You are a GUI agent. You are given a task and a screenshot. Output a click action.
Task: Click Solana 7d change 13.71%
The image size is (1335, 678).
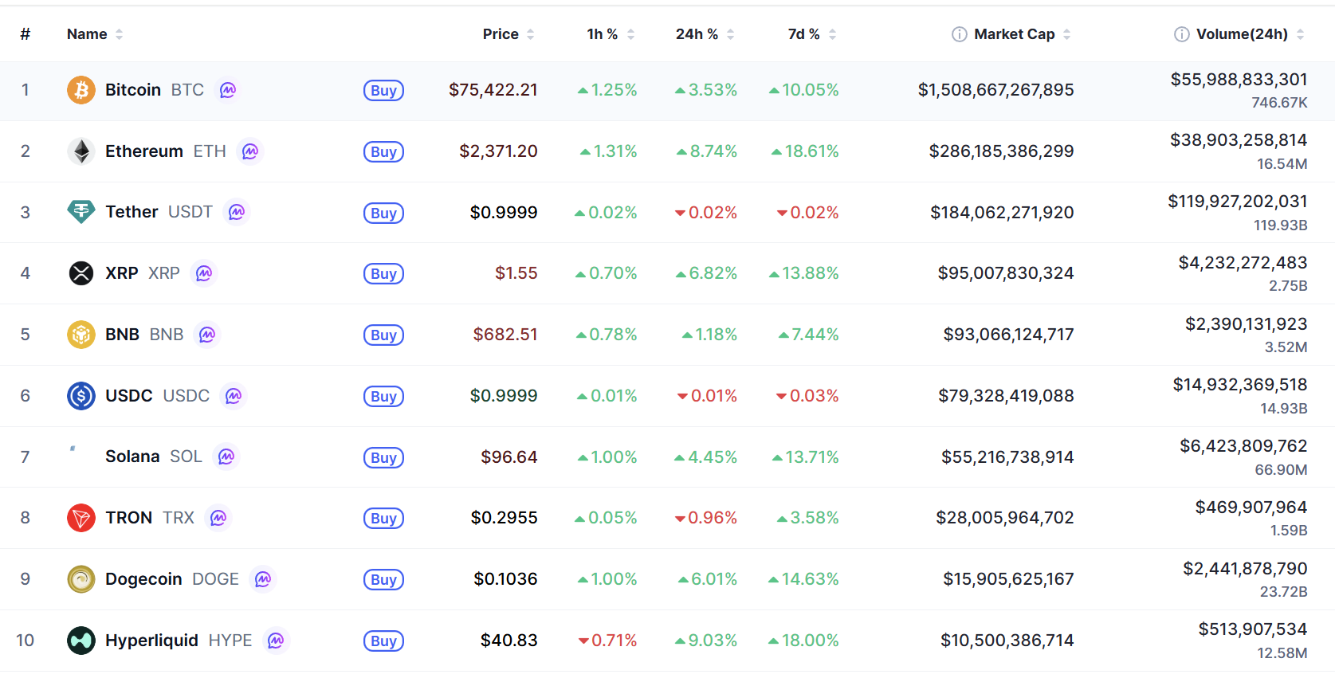coord(805,457)
